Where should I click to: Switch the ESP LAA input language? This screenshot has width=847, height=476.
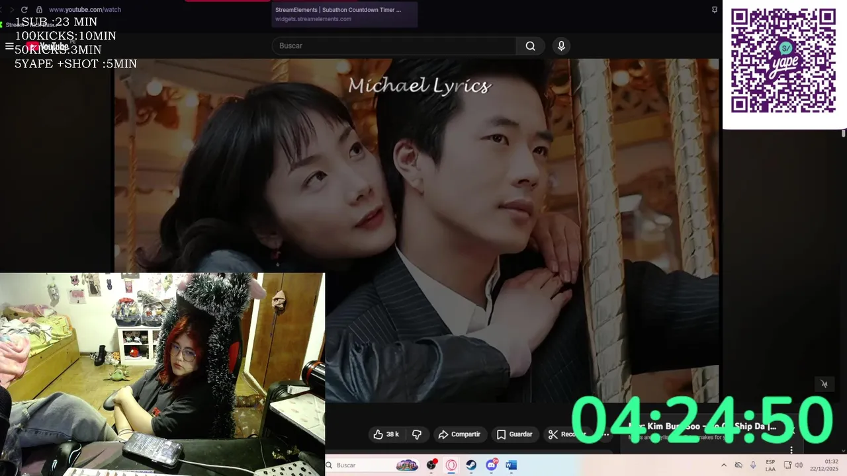tap(770, 465)
